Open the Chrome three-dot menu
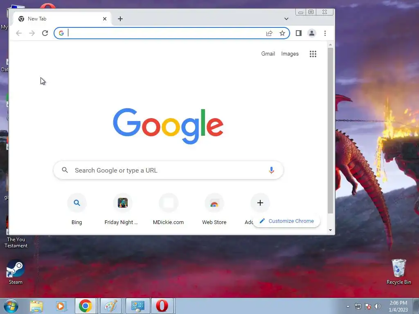 click(325, 33)
